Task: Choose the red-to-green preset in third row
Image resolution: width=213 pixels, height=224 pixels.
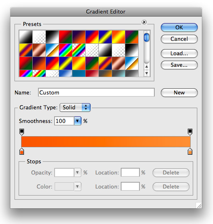Action: tap(26, 63)
